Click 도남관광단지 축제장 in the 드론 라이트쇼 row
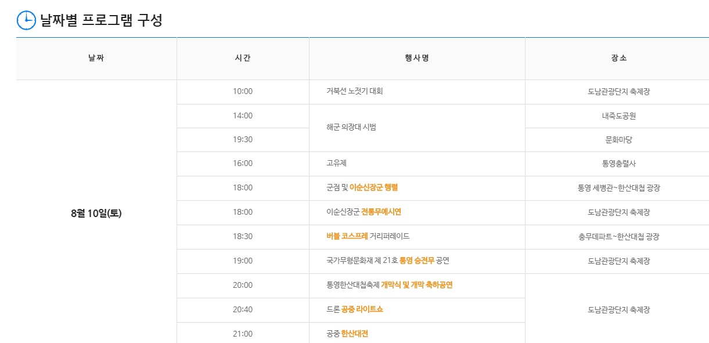Viewport: 709px width, 343px height. (x=619, y=310)
